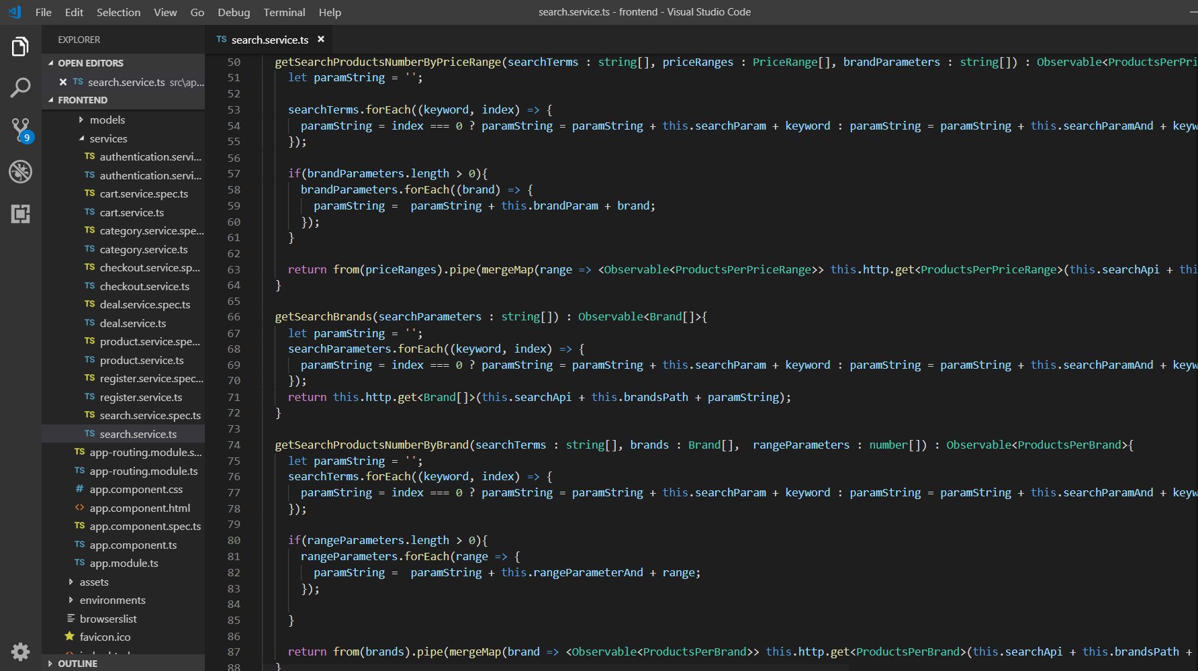This screenshot has height=671, width=1198.
Task: Close the search.service.ts editor tab
Action: [321, 40]
